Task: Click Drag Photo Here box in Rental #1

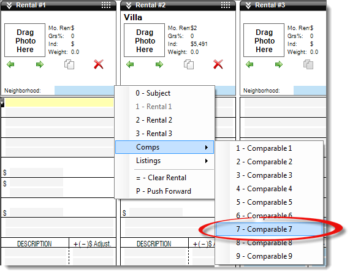Action: tap(25, 40)
